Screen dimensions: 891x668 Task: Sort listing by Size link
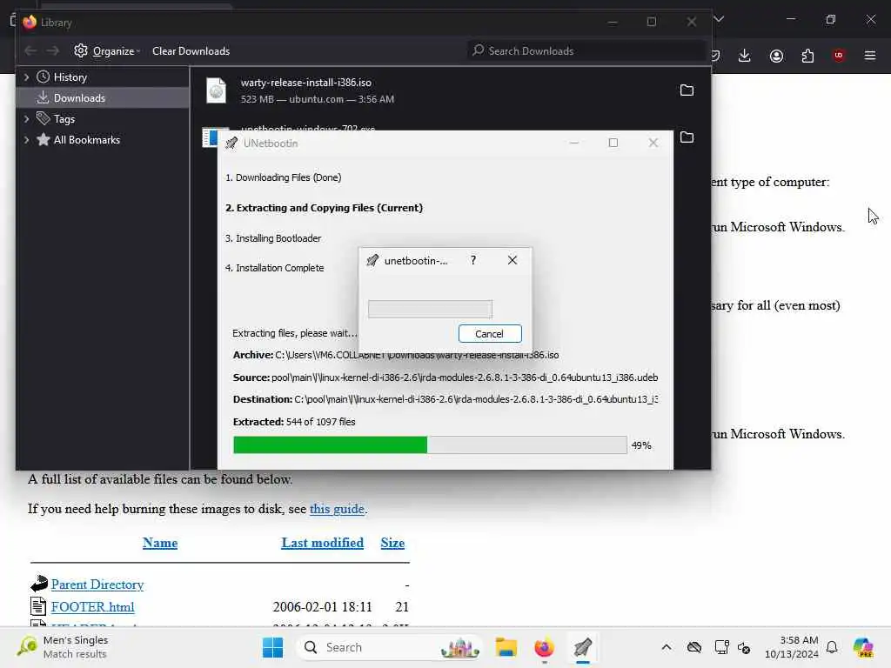coord(392,543)
